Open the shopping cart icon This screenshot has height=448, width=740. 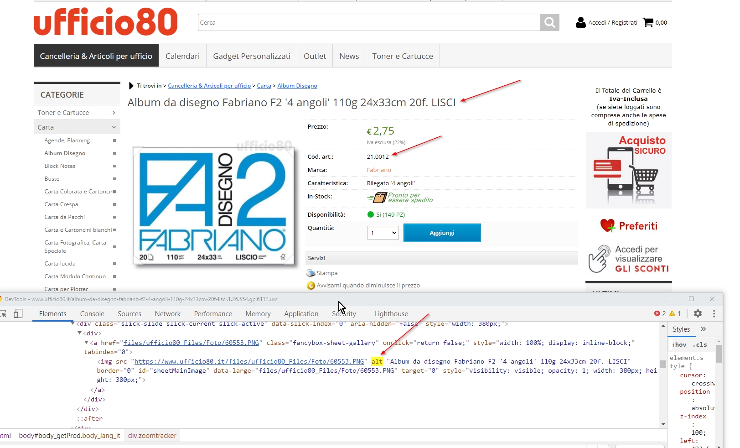(x=648, y=22)
